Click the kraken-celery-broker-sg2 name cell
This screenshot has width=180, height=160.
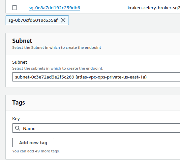[x=154, y=8]
